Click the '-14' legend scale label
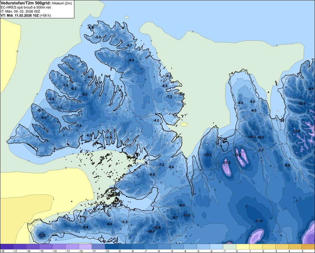This screenshot has height=253, width=315. [x=54, y=251]
